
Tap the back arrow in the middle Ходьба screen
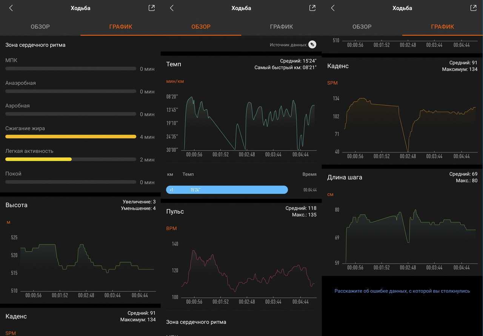(172, 8)
